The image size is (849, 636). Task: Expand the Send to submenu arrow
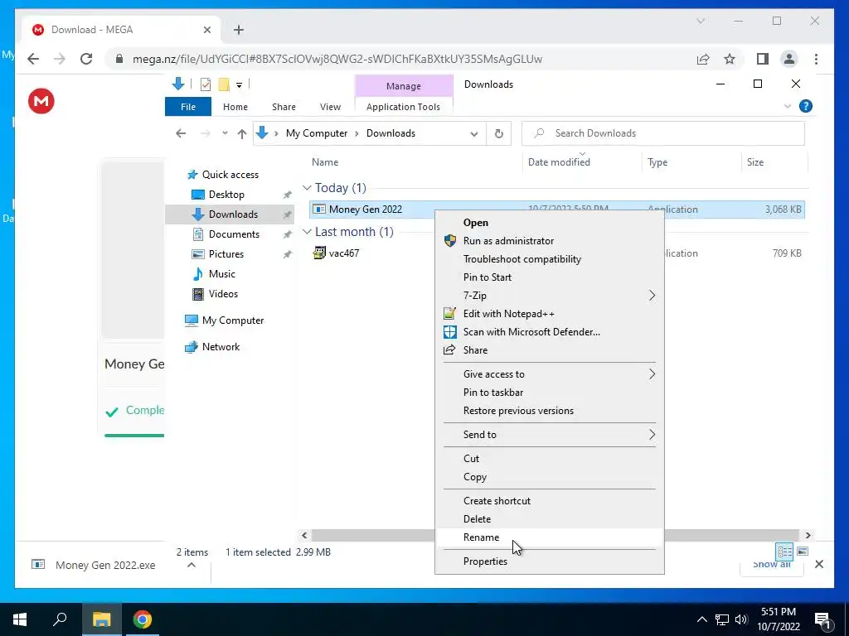click(x=652, y=435)
